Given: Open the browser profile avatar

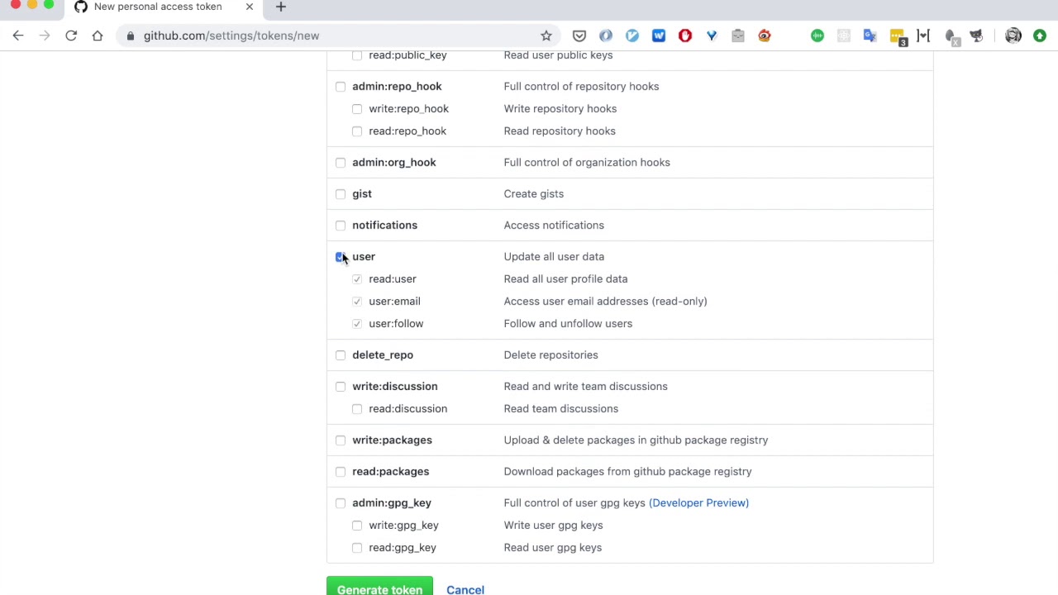Looking at the screenshot, I should (x=1013, y=36).
